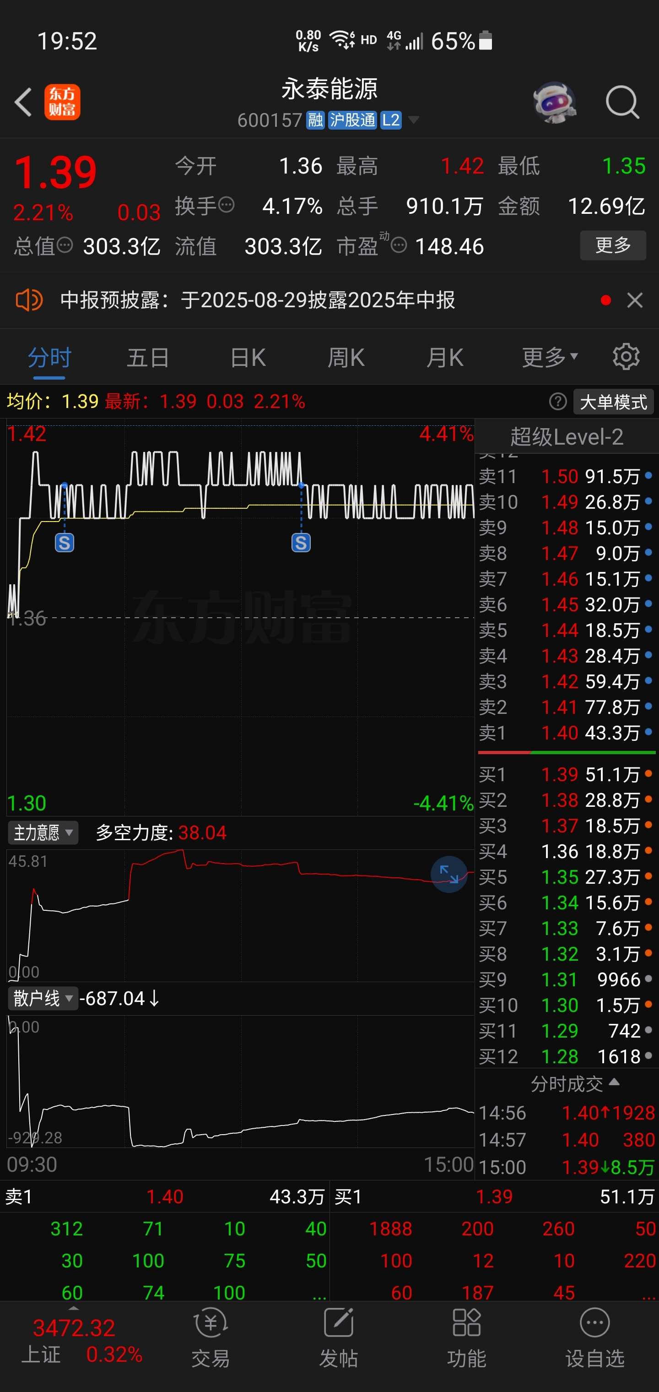Expand the 主力意愿 indicator dropdown
659x1392 pixels.
tap(43, 833)
